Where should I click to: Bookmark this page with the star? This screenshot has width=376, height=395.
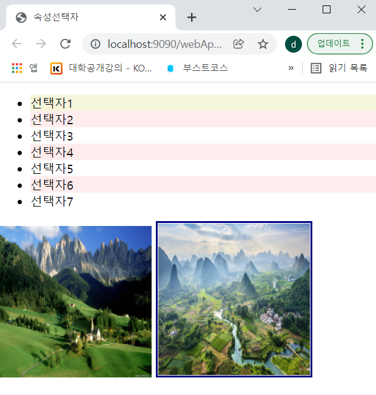[x=263, y=44]
